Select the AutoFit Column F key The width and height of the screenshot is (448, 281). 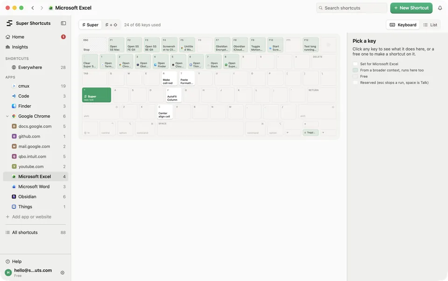(174, 95)
